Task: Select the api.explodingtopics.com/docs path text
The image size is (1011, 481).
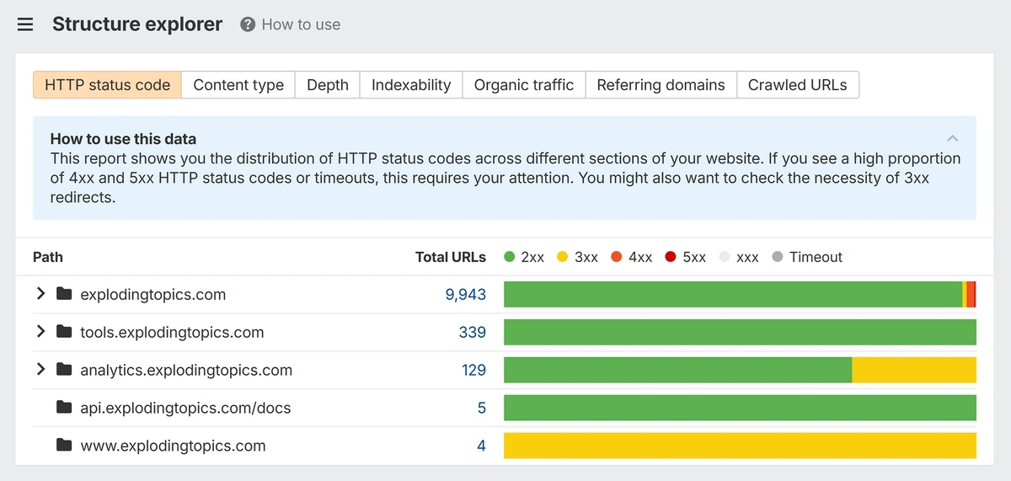Action: (x=185, y=408)
